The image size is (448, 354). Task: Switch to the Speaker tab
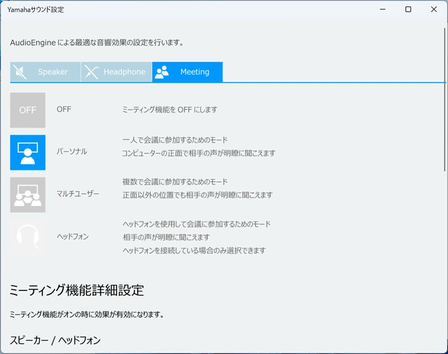click(53, 72)
